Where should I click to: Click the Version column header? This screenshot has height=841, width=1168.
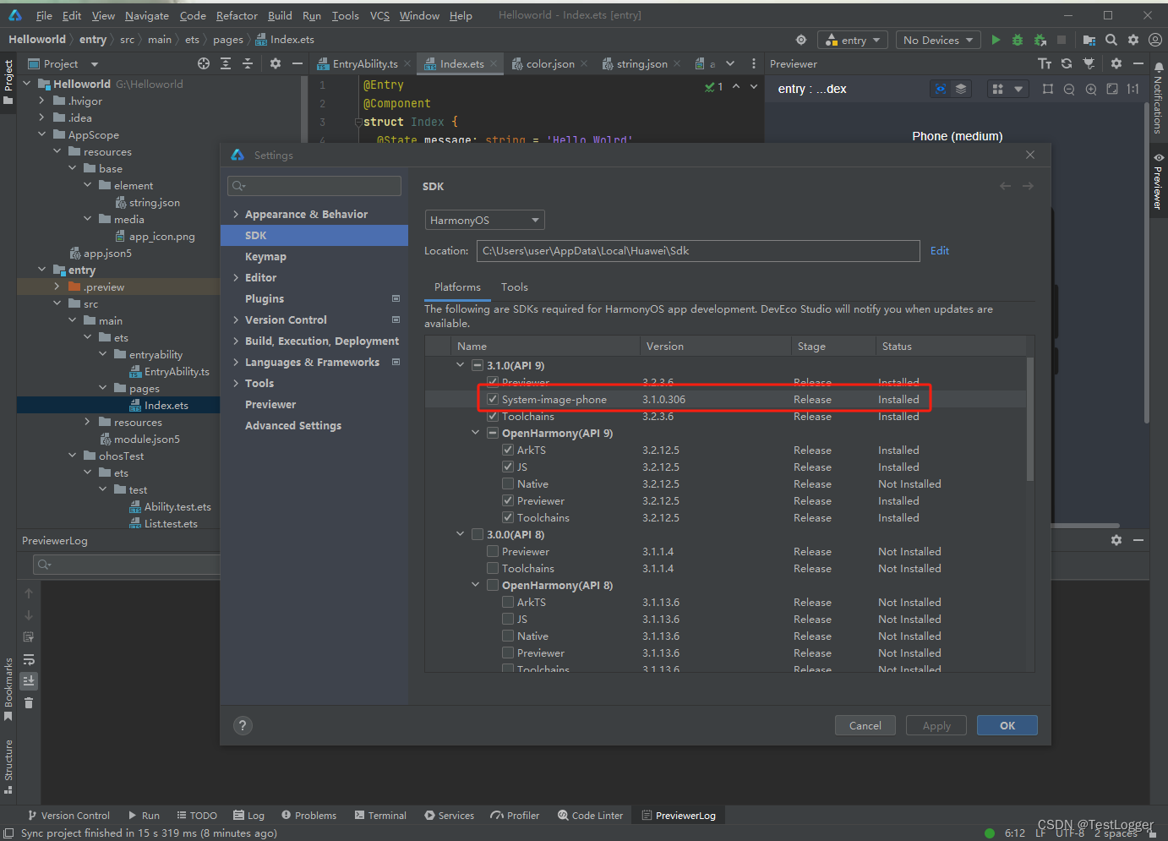coord(665,347)
